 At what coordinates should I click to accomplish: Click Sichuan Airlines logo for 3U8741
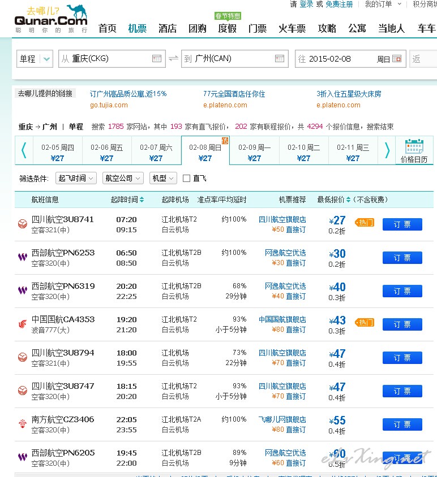[x=23, y=224]
